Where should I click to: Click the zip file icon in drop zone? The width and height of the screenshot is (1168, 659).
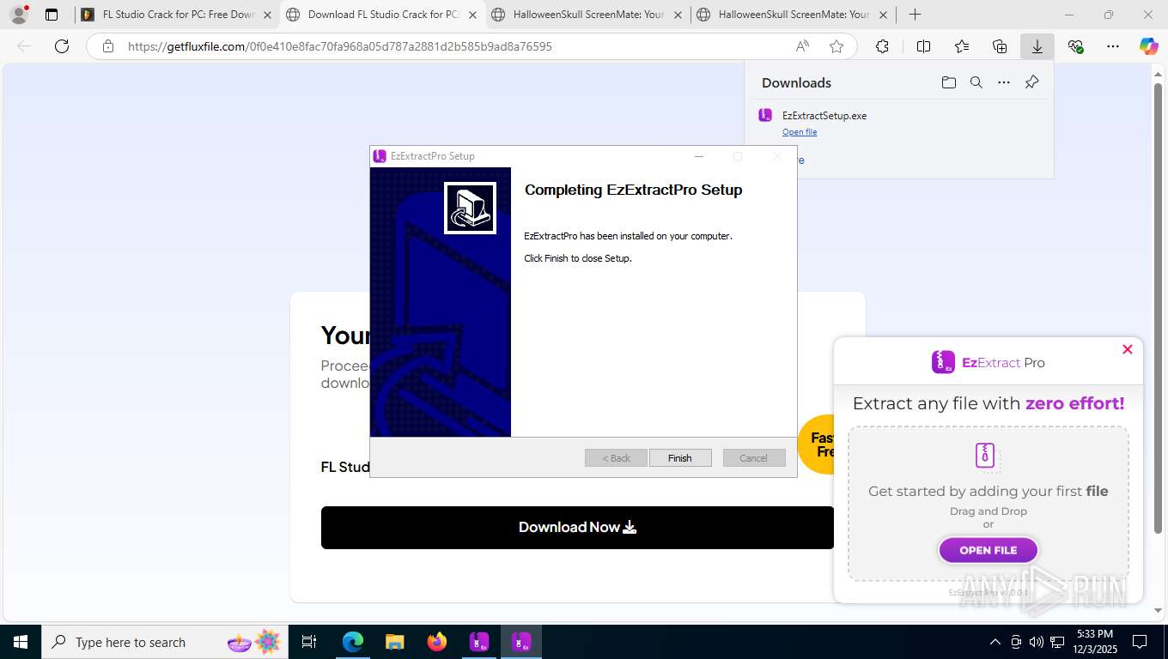coord(987,456)
